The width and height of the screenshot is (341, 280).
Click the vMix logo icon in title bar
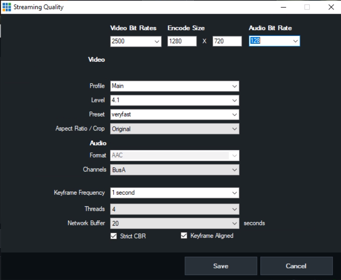click(7, 7)
